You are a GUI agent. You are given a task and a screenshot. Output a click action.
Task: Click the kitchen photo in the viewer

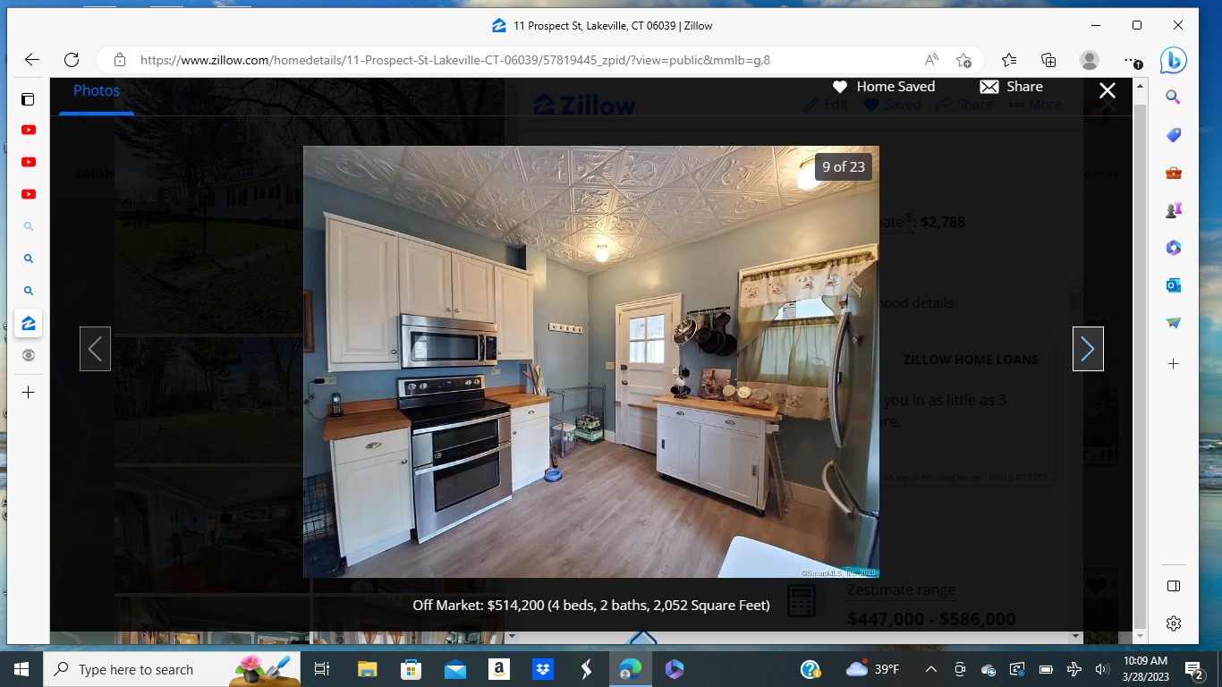591,361
